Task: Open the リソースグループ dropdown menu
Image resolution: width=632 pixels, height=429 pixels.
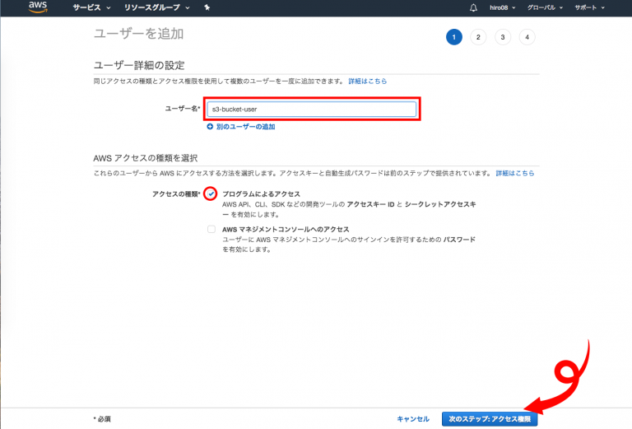Action: [x=157, y=7]
